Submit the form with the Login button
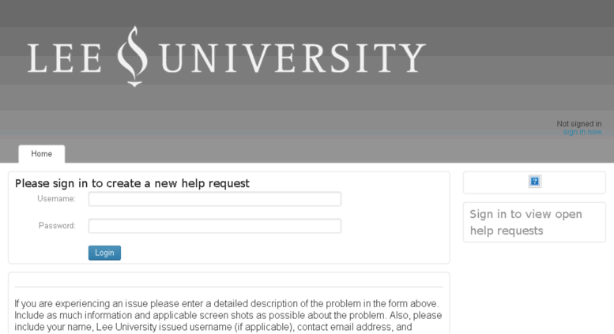The image size is (614, 334). coord(104,253)
